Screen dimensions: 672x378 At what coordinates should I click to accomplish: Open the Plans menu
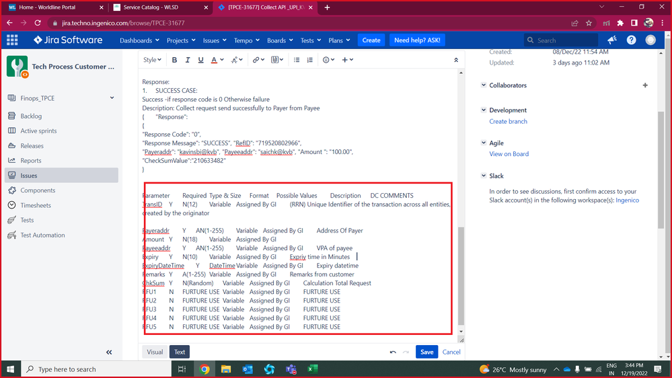coord(339,40)
